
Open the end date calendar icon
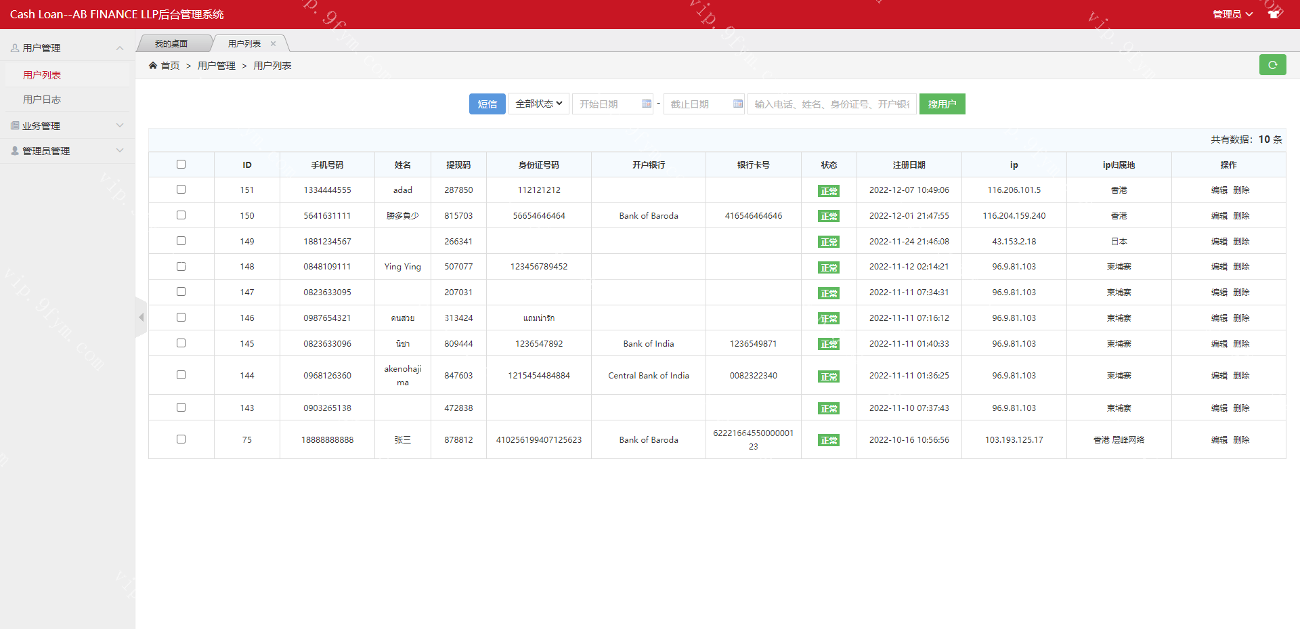coord(737,104)
